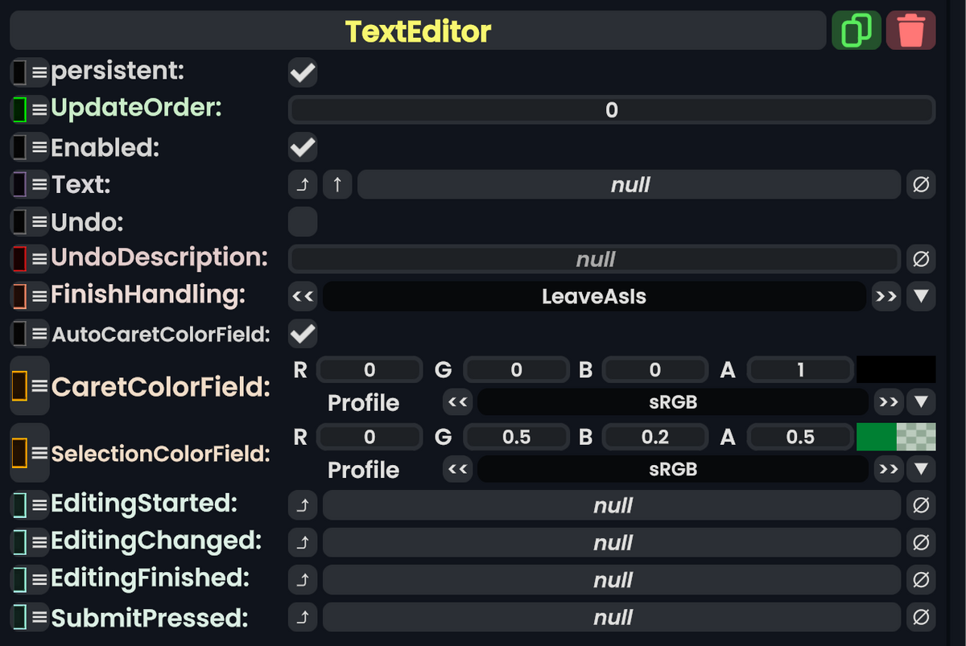This screenshot has height=646, width=966.
Task: Click the impulse arrow beside Text
Action: pyautogui.click(x=303, y=184)
